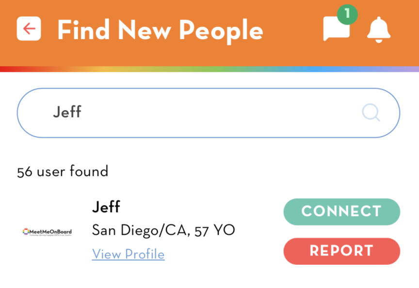Screen dimensions: 419x288
Task: Tap the red REPORT pill button
Action: click(x=342, y=251)
